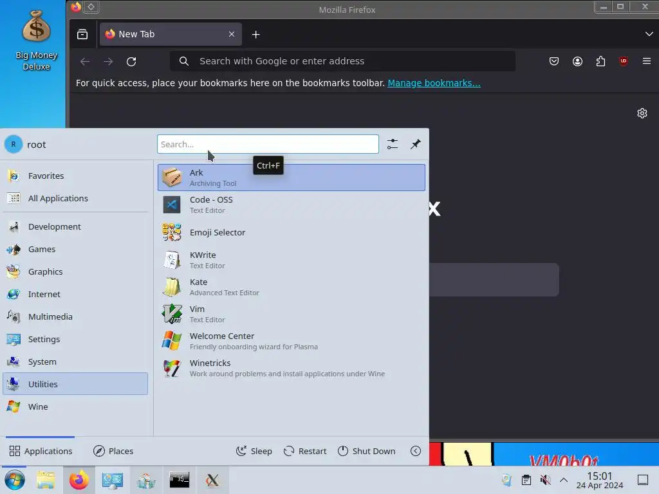Open Firefox extensions menu
Image resolution: width=659 pixels, height=494 pixels.
[600, 61]
